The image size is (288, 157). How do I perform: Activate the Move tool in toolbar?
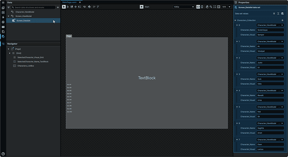(x=76, y=7)
